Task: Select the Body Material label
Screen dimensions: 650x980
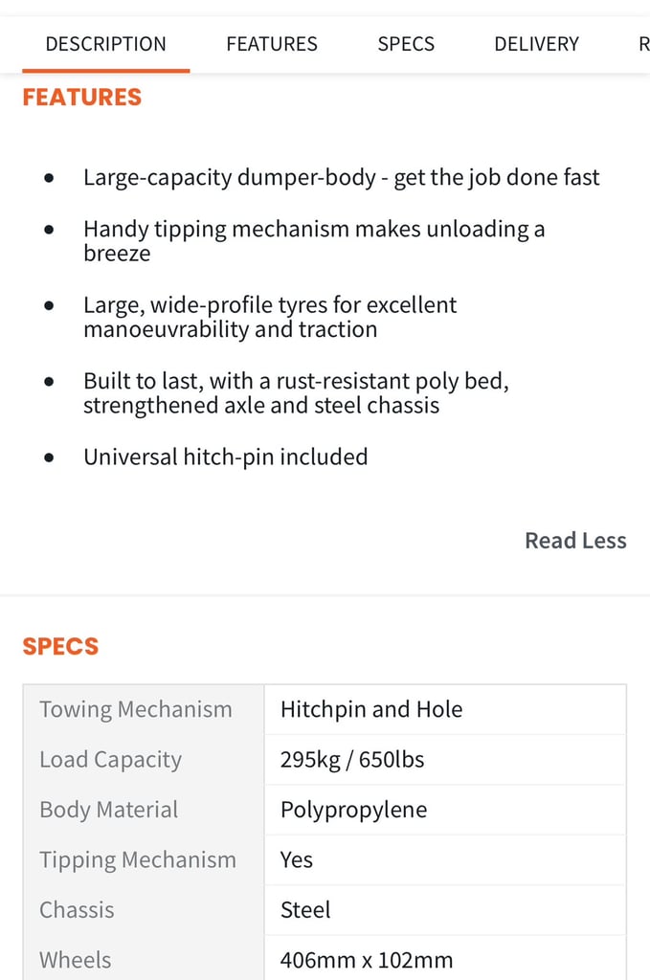Action: point(109,810)
